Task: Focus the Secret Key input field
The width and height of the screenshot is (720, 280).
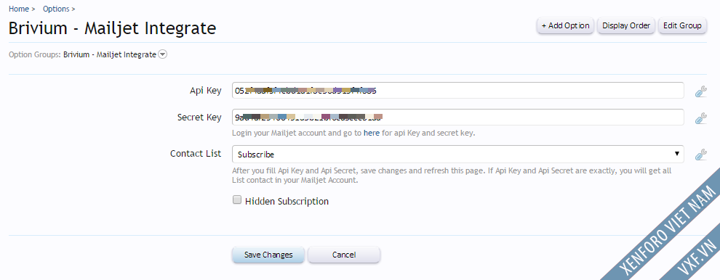Action: click(x=457, y=118)
